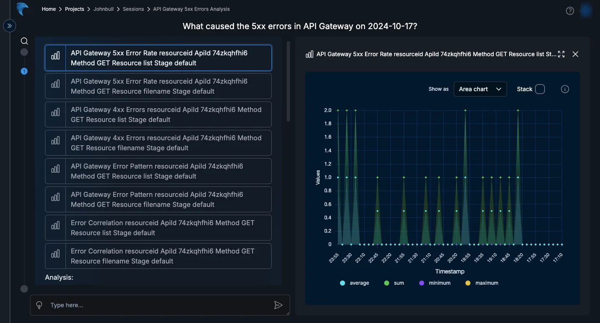Toggle the minimum legend series
The width and height of the screenshot is (600, 323).
pyautogui.click(x=435, y=283)
